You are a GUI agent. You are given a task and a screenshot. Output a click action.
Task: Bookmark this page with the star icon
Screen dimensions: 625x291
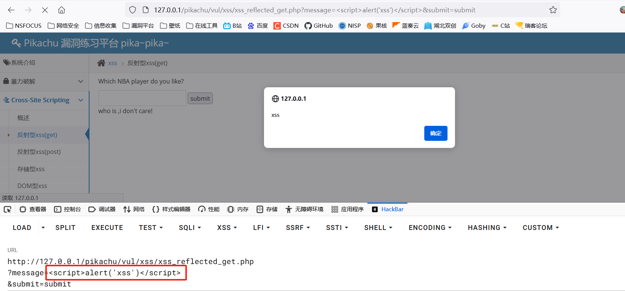[553, 10]
